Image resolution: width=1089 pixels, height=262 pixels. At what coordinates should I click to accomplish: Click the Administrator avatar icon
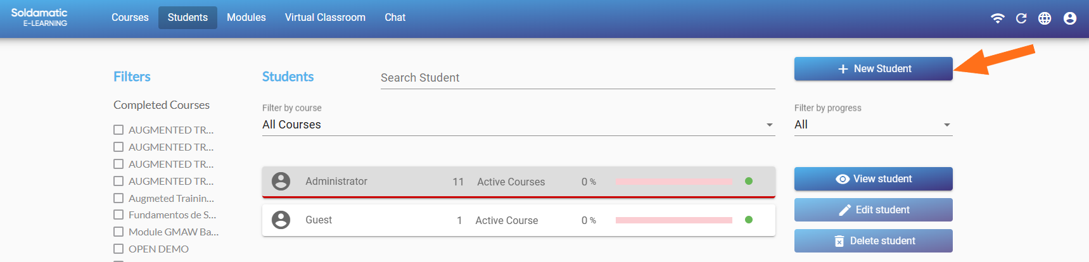281,182
